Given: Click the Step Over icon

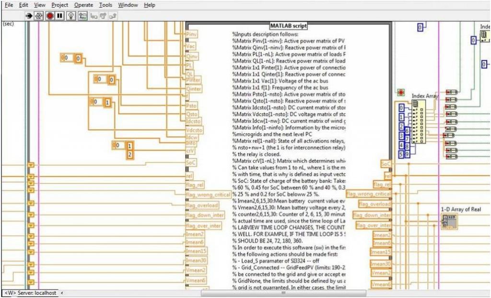Looking at the screenshot, I should tap(103, 16).
